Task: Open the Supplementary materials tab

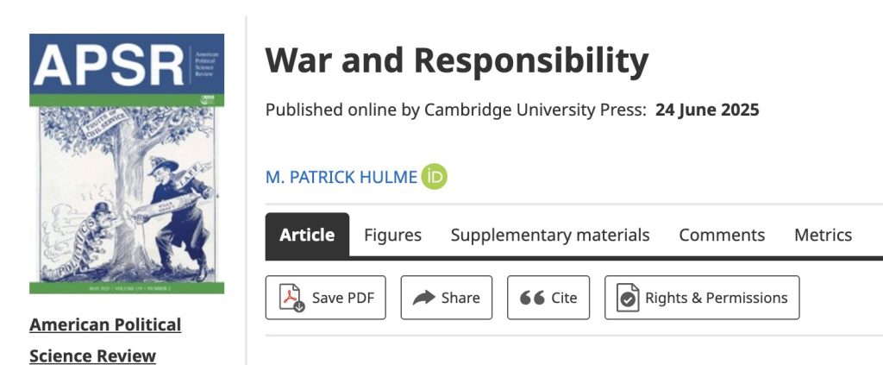Action: tap(550, 235)
